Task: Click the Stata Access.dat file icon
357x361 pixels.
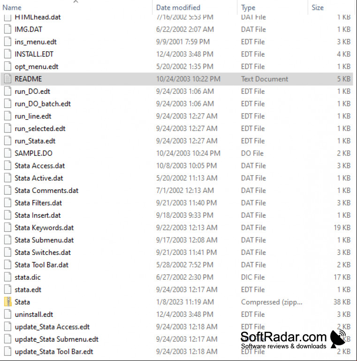Action: point(8,166)
